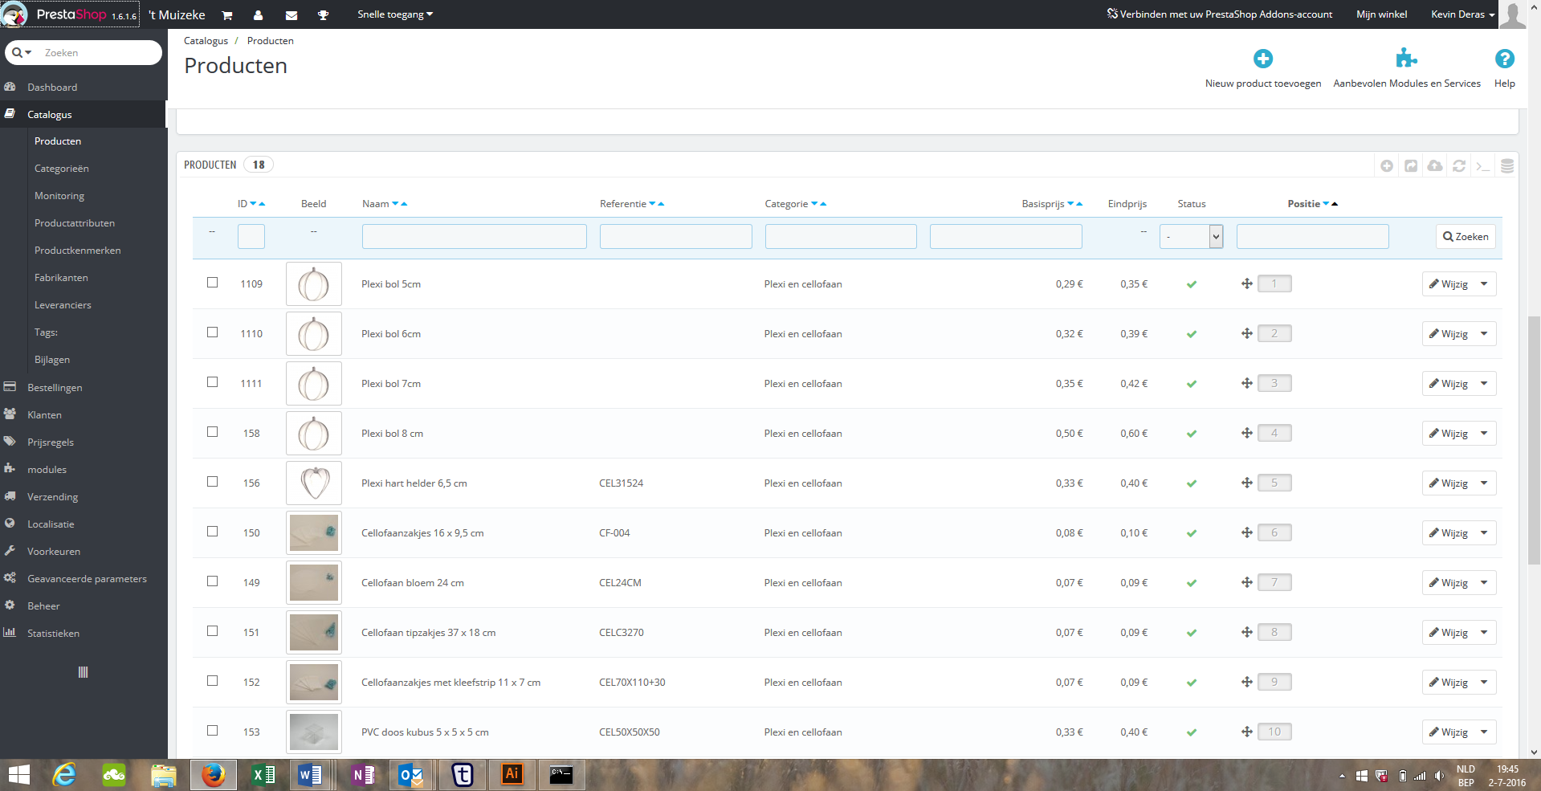1541x791 pixels.
Task: Click the thumbnail of Plexi bol 8 cm
Action: tap(314, 433)
